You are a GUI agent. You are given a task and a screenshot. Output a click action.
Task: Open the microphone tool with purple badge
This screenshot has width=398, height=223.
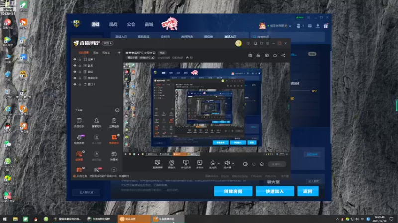pos(79,139)
